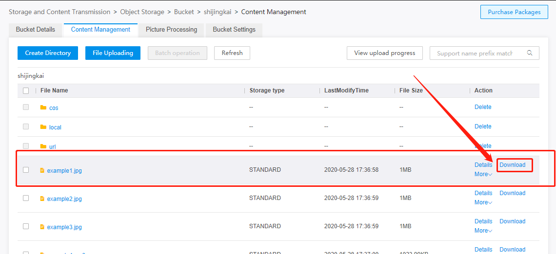The image size is (556, 254).
Task: Open the local folder icon
Action: (43, 127)
